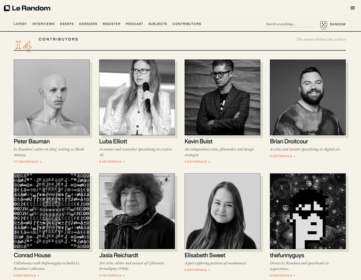The width and height of the screenshot is (361, 280).
Task: Open Brian Droitcour's 2 Editorials link
Action: click(283, 156)
